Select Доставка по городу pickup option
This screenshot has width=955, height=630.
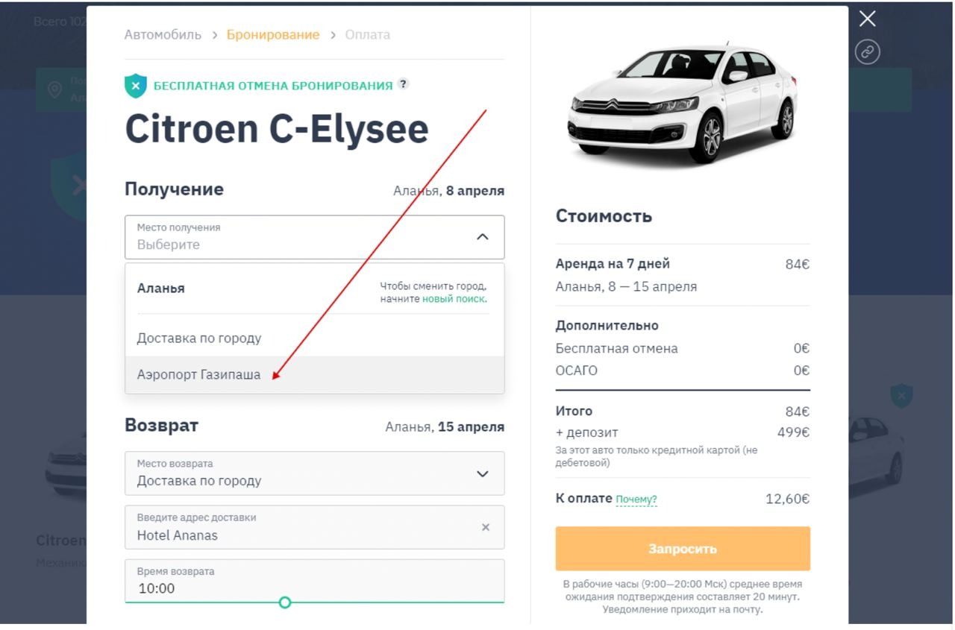[x=199, y=338]
